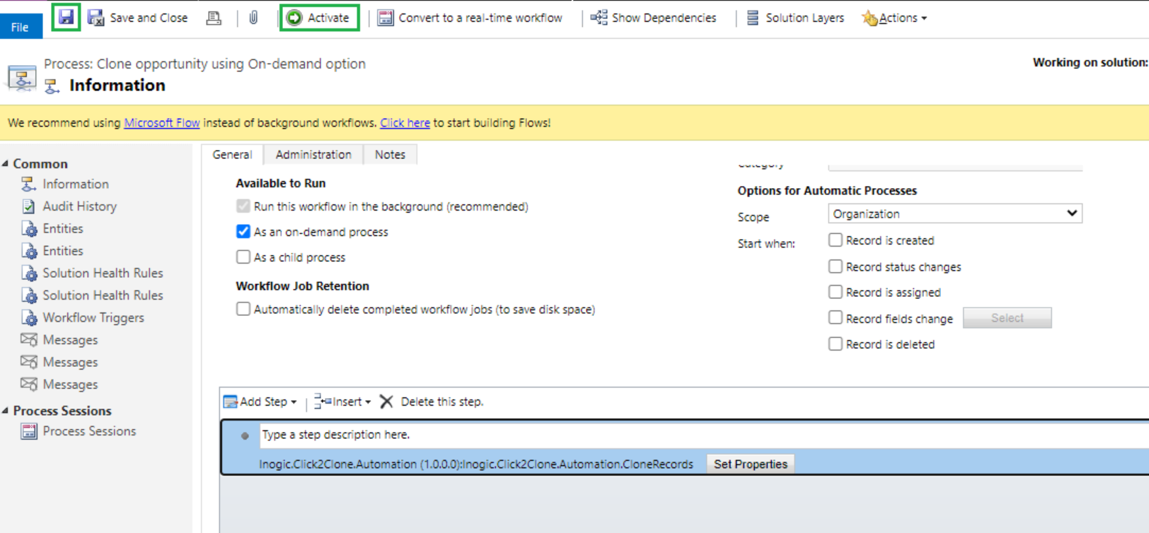
Task: Click the step description input field
Action: pos(704,435)
